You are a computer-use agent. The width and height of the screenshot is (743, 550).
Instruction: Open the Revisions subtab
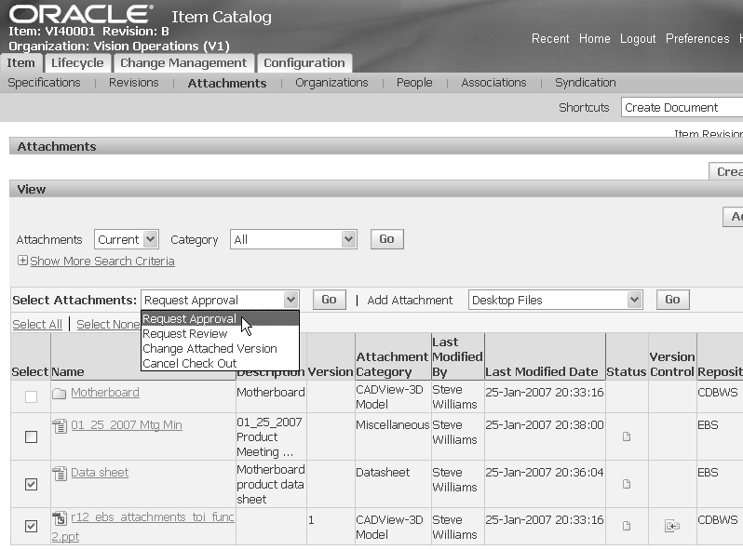click(134, 83)
